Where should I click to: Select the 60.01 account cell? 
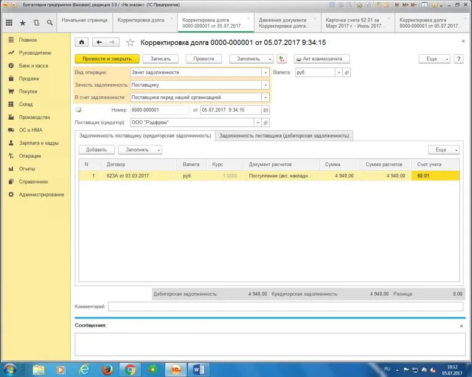point(435,176)
